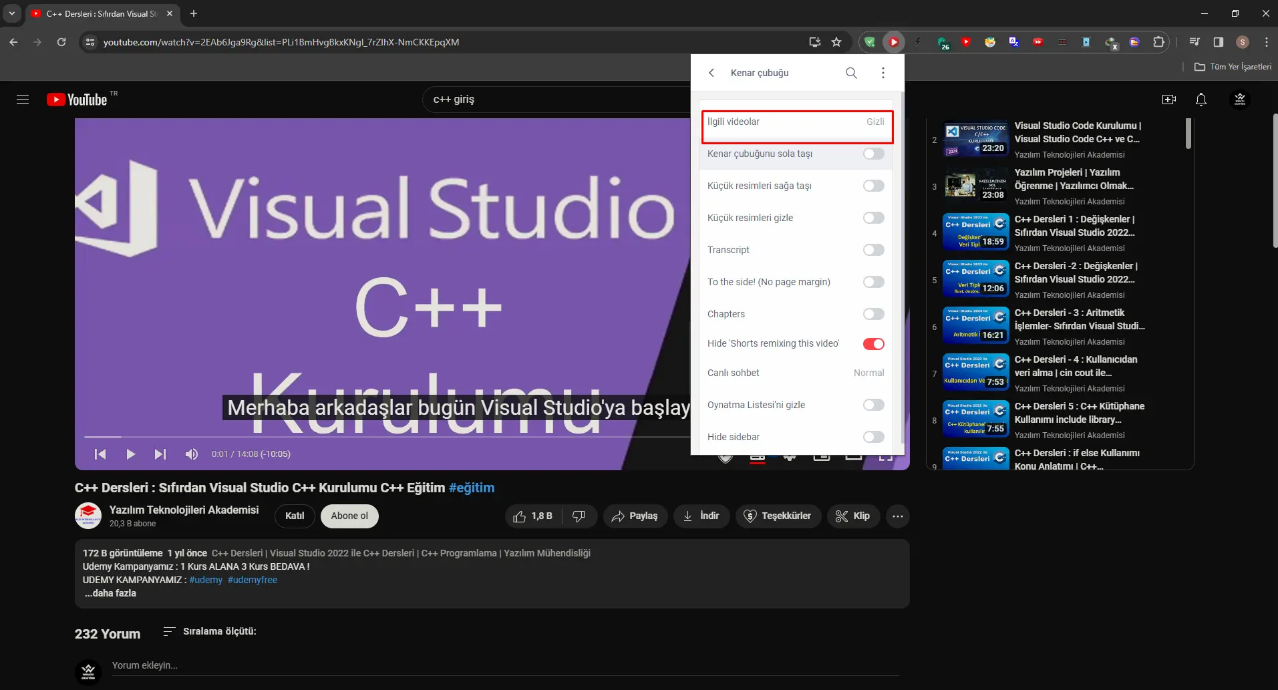The image size is (1278, 690).
Task: Open the Chrome tab search chevron
Action: tap(12, 13)
